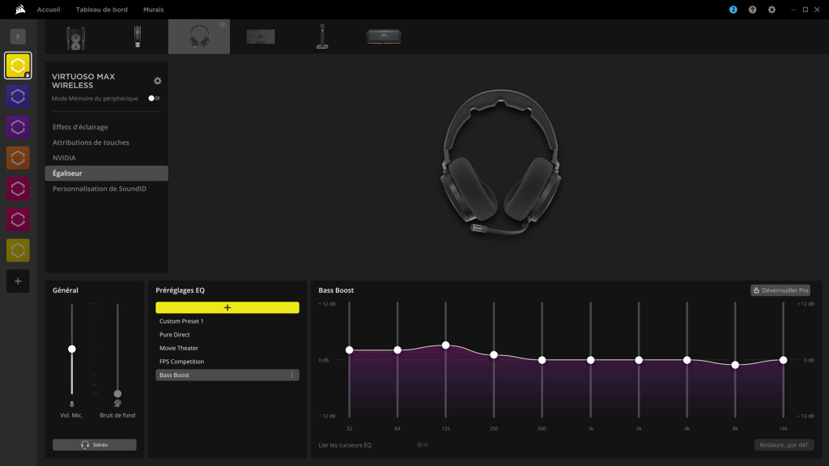The height and width of the screenshot is (466, 829).
Task: Click the headset product image
Action: pyautogui.click(x=500, y=162)
